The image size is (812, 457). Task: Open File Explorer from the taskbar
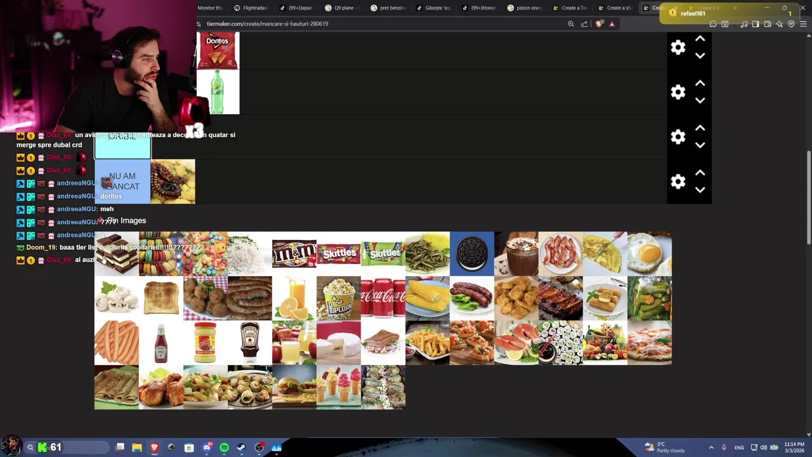[x=137, y=447]
